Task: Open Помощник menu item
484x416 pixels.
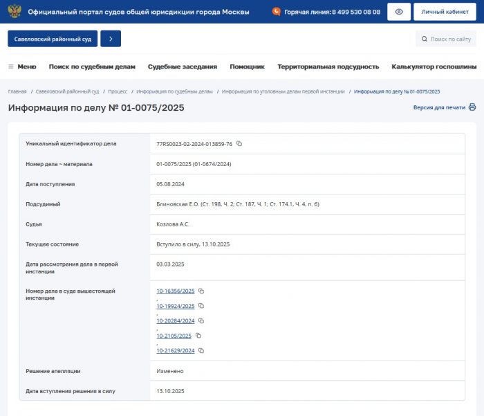Action: click(x=248, y=66)
